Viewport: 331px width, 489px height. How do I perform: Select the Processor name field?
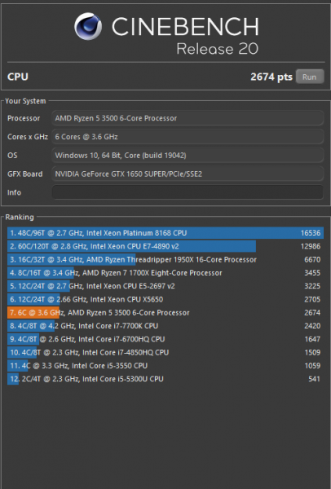(x=188, y=118)
